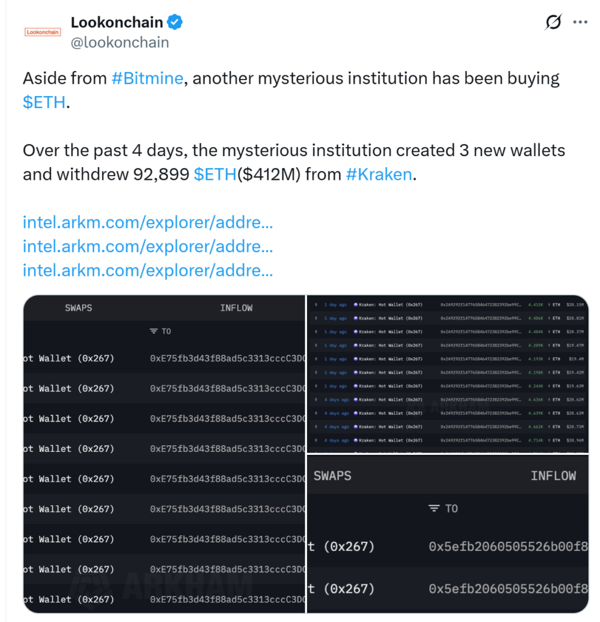Click the Grok icon on the post
The height and width of the screenshot is (622, 600).
(553, 22)
